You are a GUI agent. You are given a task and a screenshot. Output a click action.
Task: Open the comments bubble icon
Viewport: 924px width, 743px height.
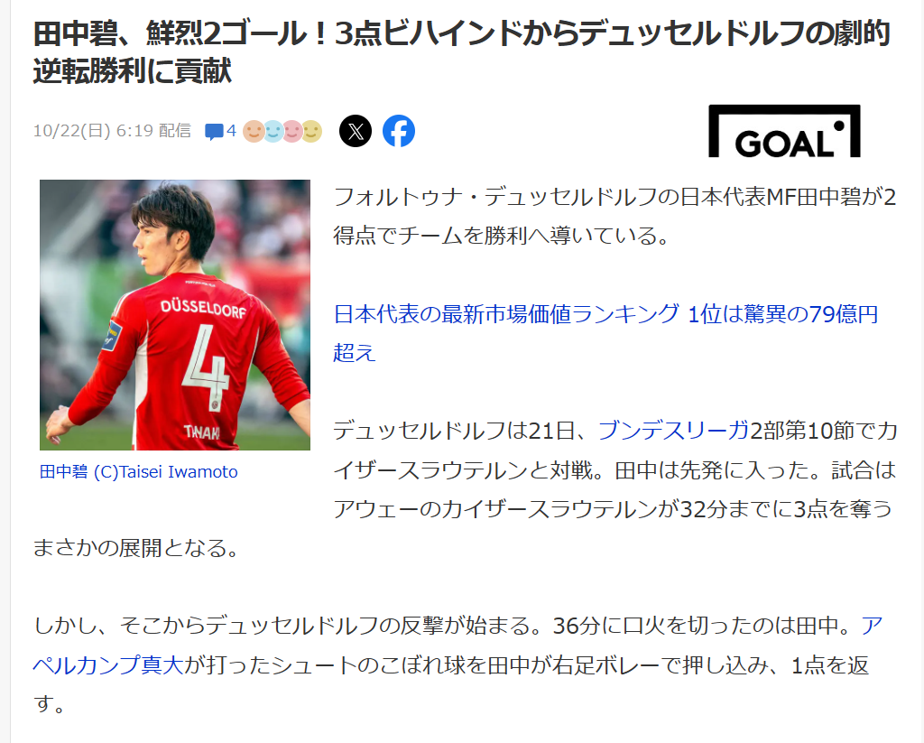pos(214,131)
